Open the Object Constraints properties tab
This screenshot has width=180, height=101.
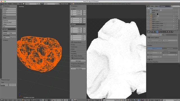(161, 32)
